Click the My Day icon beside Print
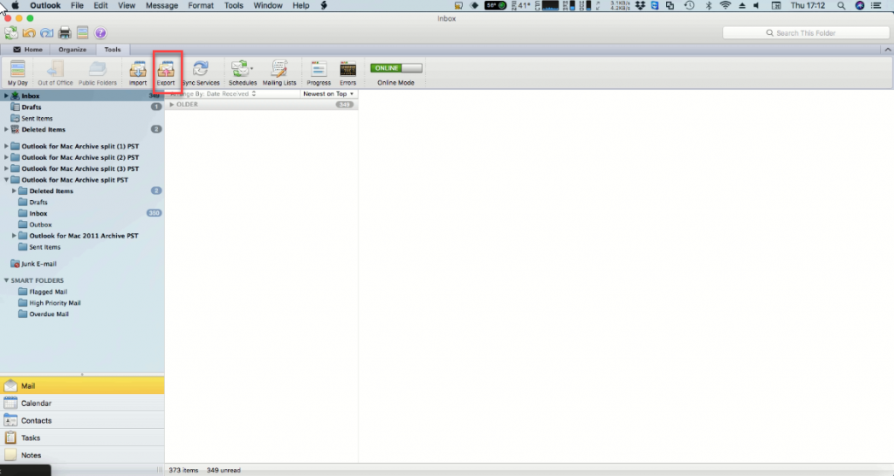The image size is (894, 476). tap(83, 33)
